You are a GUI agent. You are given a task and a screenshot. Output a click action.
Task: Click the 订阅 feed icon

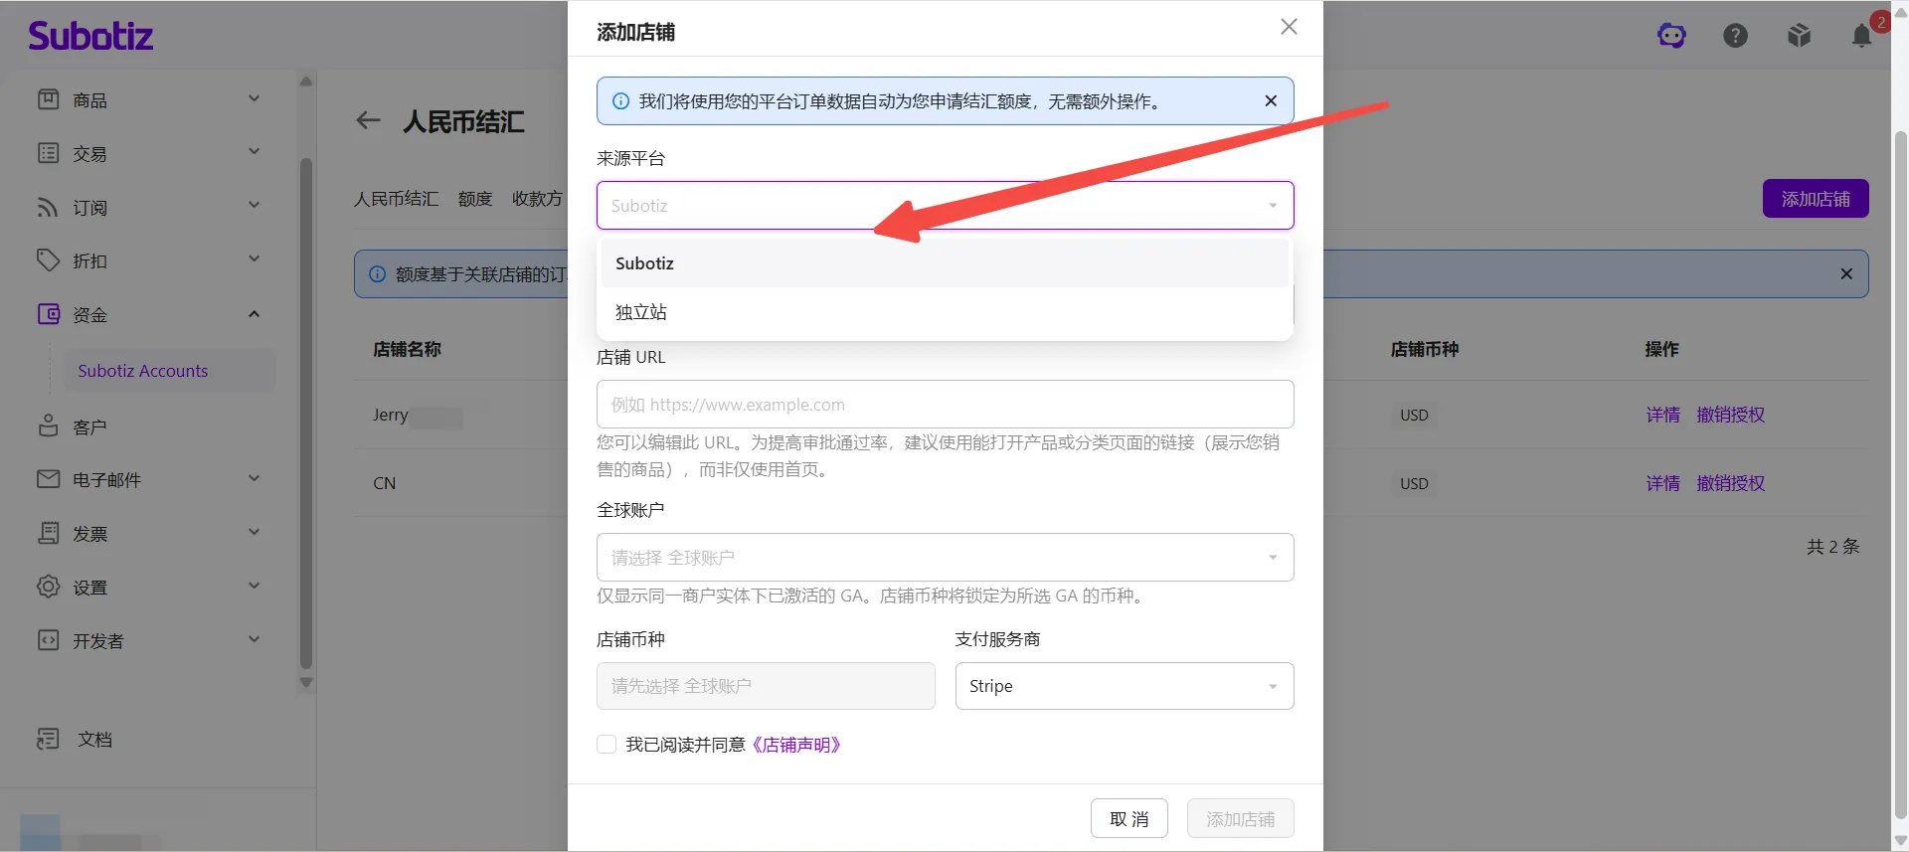click(x=49, y=207)
